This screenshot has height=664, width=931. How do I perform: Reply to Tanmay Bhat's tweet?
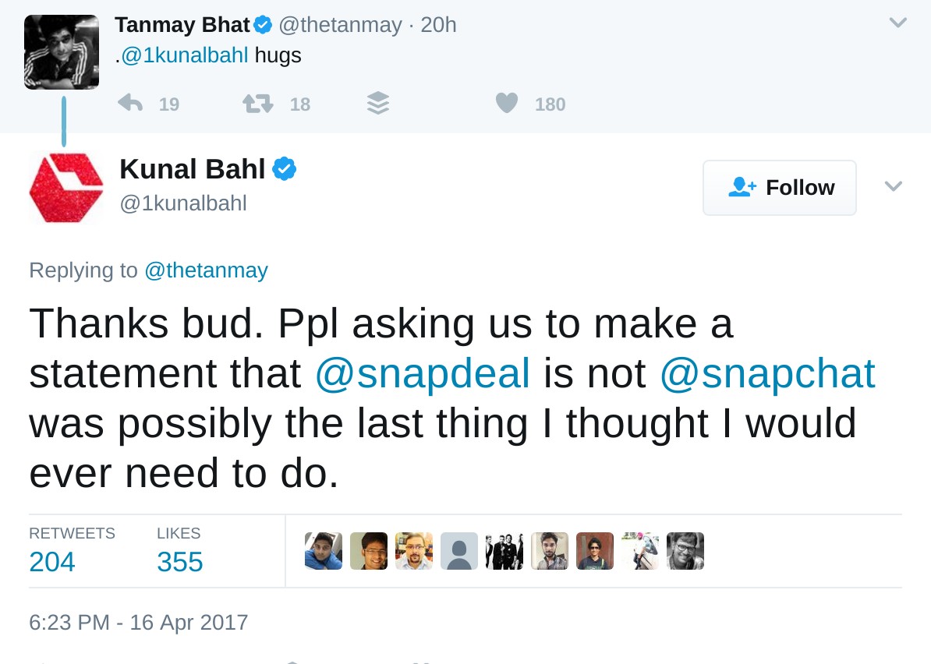pyautogui.click(x=130, y=103)
